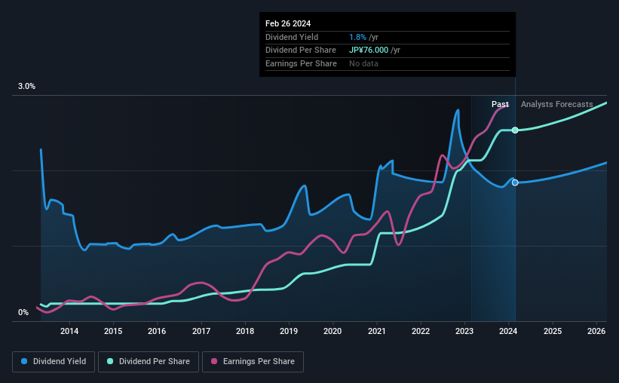Screen dimensions: 619x383
Task: Select the teal data point marker on Dividend Per Share line
Action: tap(515, 130)
